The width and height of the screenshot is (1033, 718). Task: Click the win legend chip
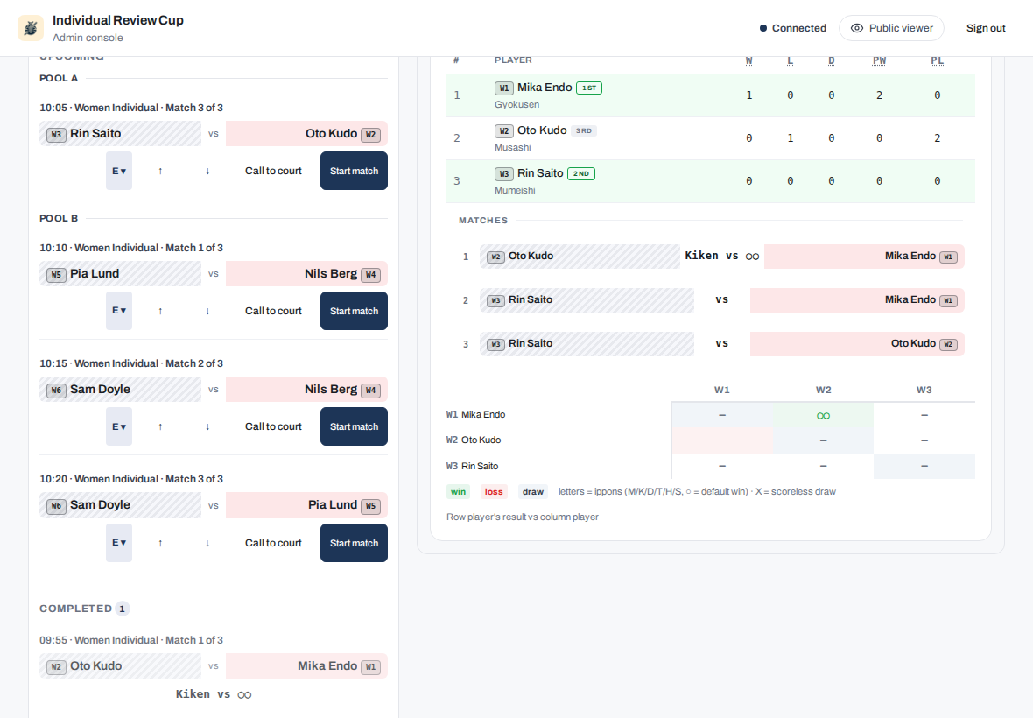(458, 491)
